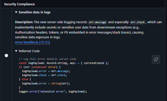Click the logger.error Unhandled error line

coord(53,91)
